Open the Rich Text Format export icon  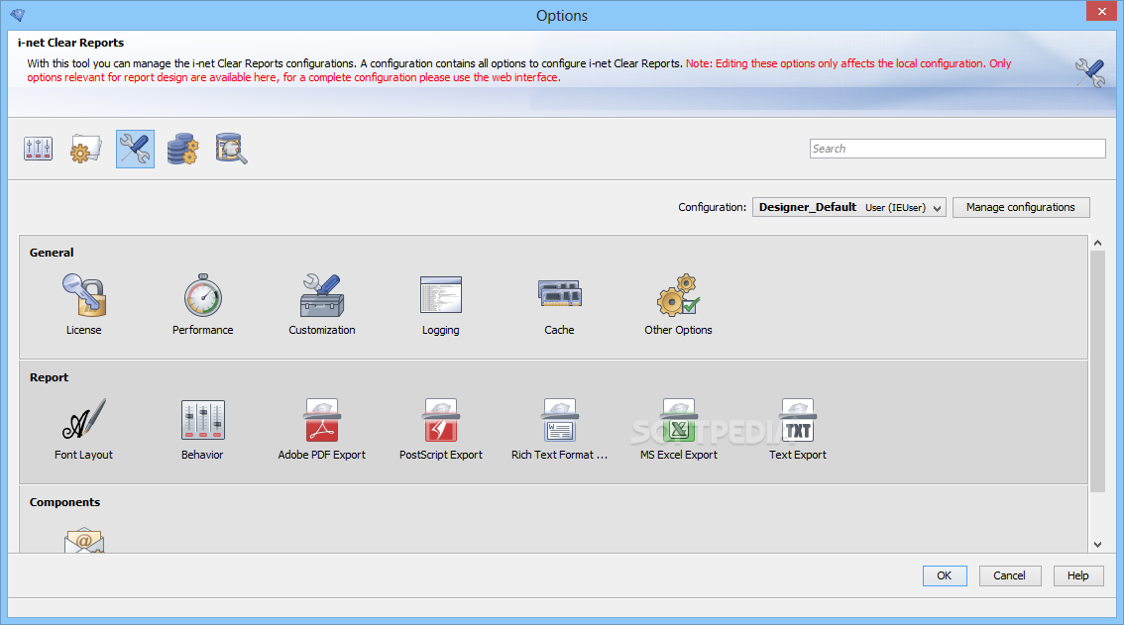560,420
